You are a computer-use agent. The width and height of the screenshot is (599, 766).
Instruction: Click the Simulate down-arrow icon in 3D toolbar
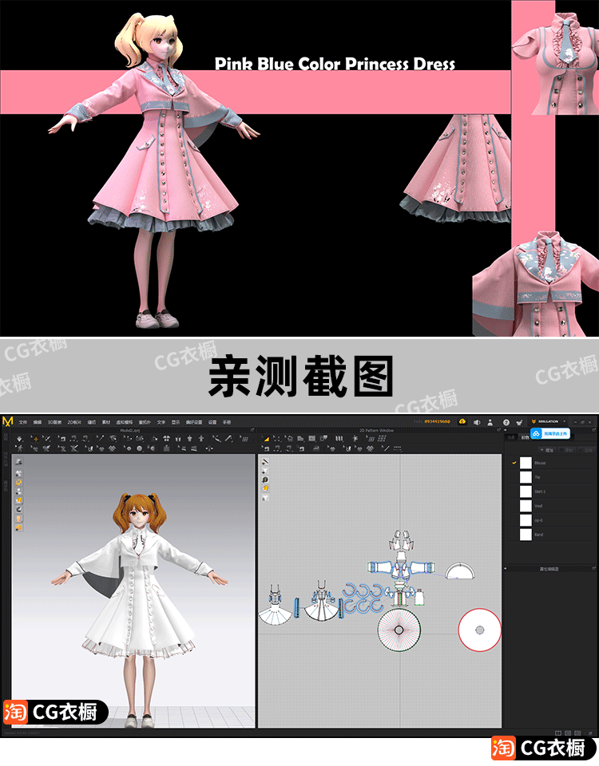(20, 439)
